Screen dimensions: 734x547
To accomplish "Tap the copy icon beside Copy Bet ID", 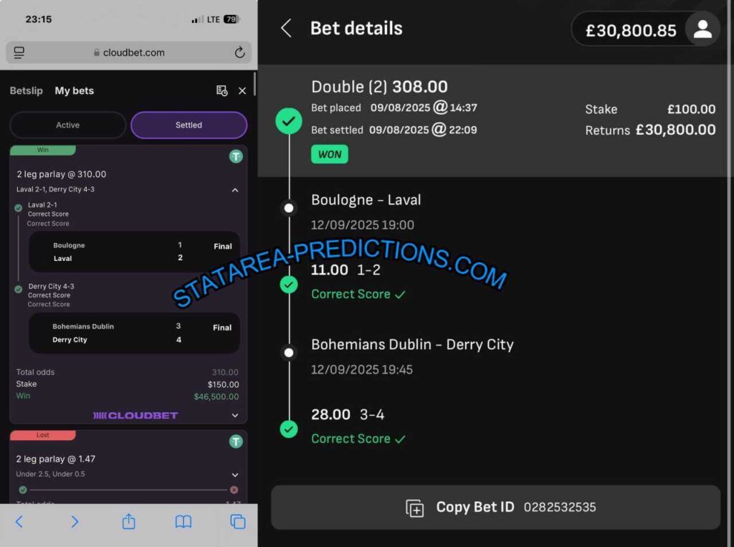I will 415,508.
